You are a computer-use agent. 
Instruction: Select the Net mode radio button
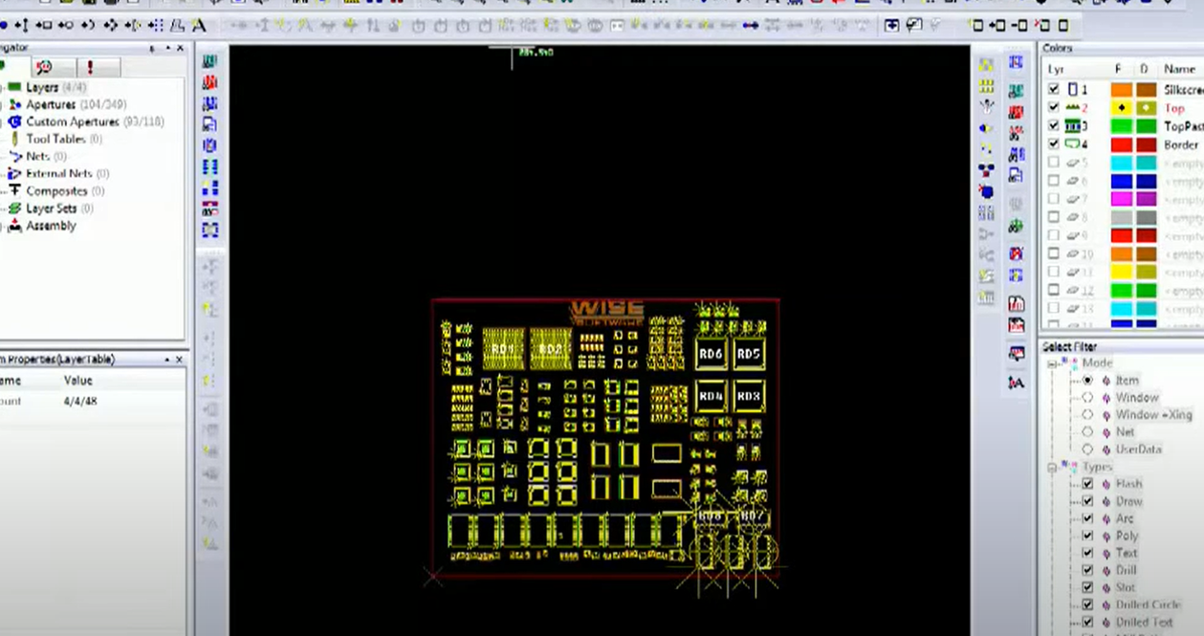(1087, 432)
